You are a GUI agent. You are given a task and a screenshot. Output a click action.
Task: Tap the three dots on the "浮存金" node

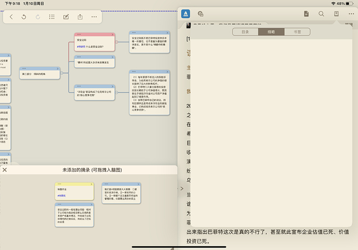(79, 86)
